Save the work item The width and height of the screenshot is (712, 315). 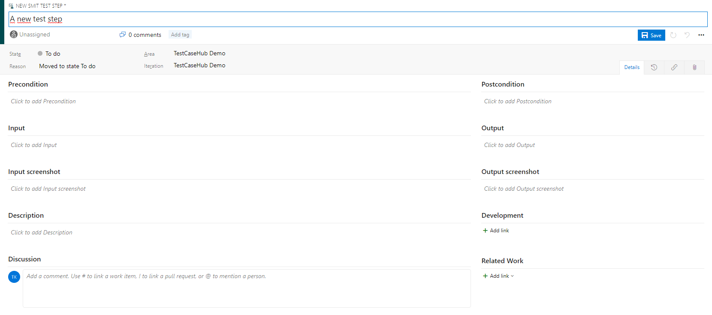point(652,35)
